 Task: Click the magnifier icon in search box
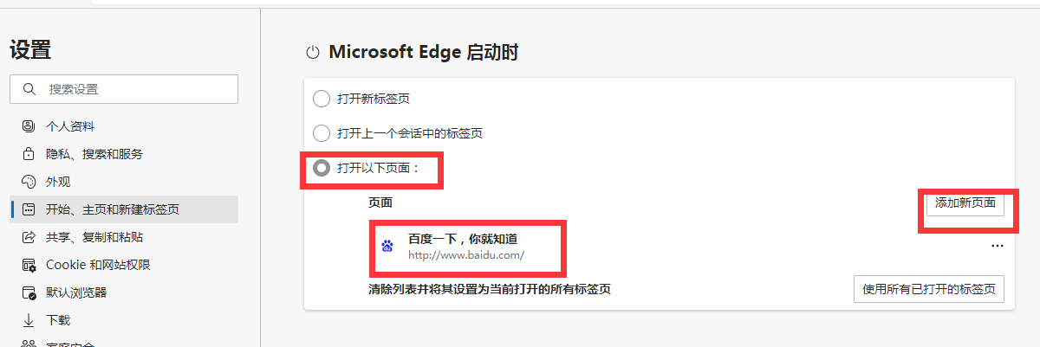(29, 89)
